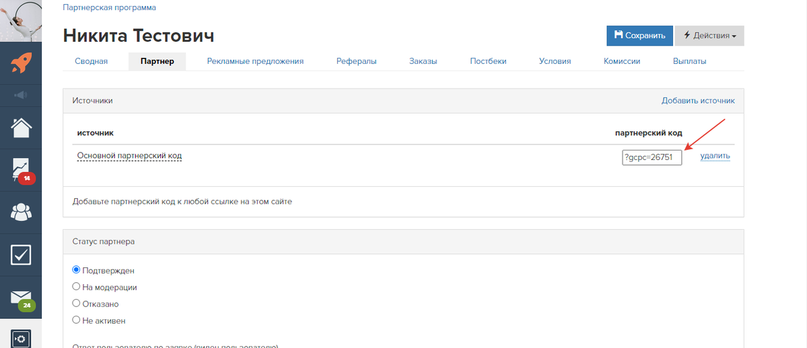The image size is (807, 348).
Task: Switch to the "Рефералы" tab
Action: [356, 61]
